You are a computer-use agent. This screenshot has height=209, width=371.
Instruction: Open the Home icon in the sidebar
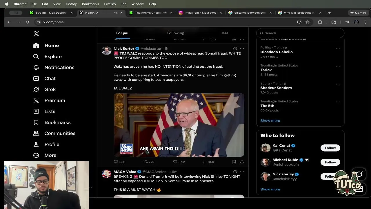36,46
